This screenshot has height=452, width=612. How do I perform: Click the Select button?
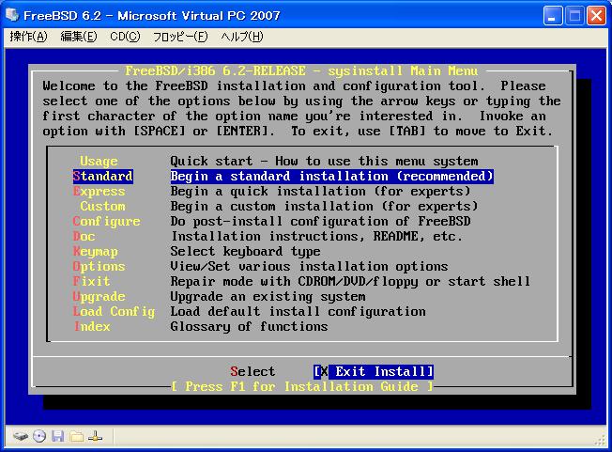(x=252, y=371)
